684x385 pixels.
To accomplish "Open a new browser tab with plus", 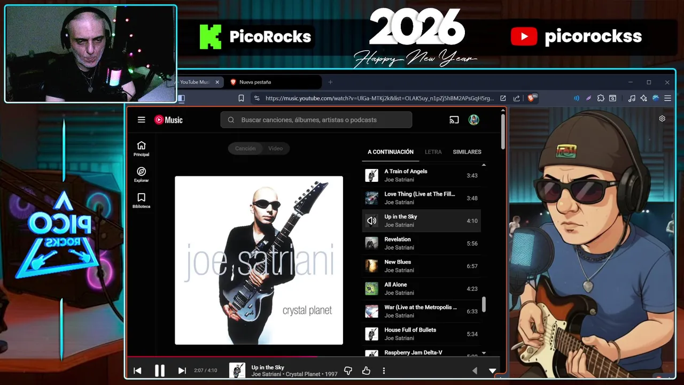I will (x=330, y=82).
